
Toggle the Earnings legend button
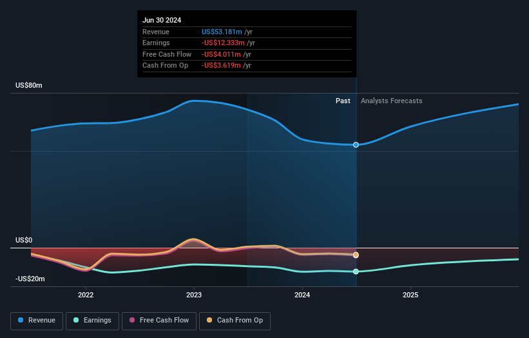pos(92,321)
